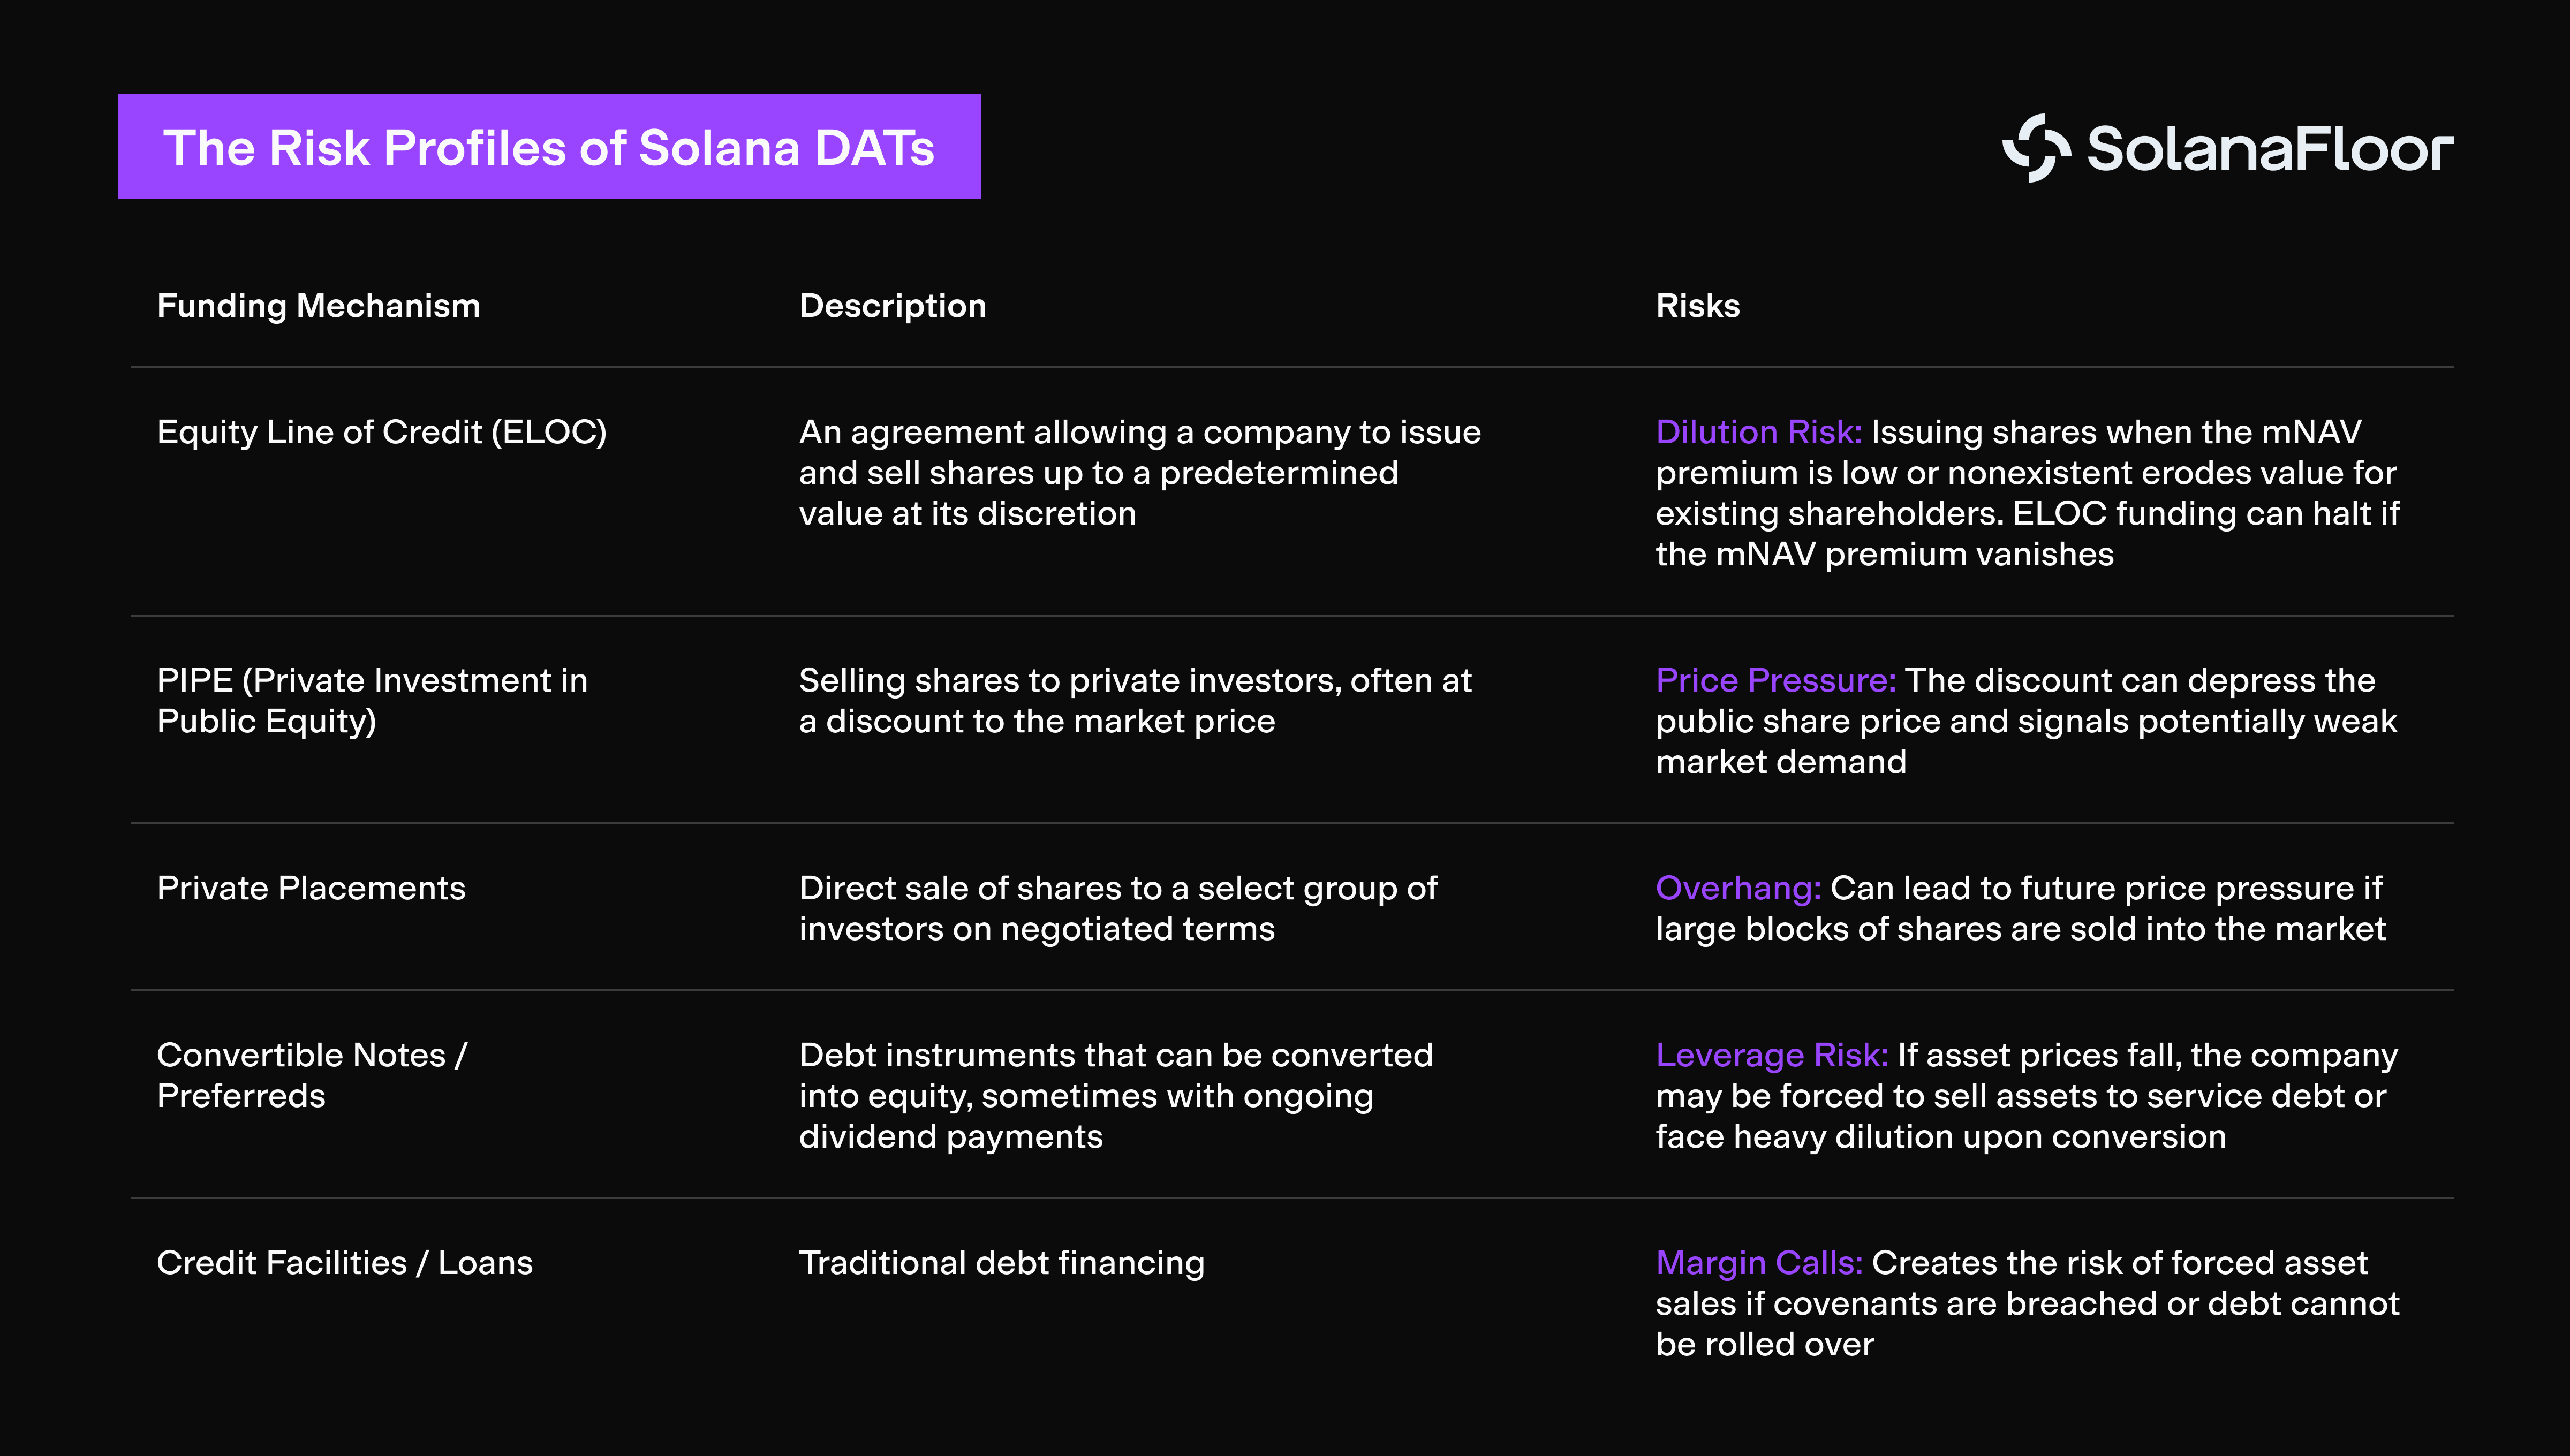Click the Equity Line of Credit (ELOC) row

pyautogui.click(x=381, y=432)
